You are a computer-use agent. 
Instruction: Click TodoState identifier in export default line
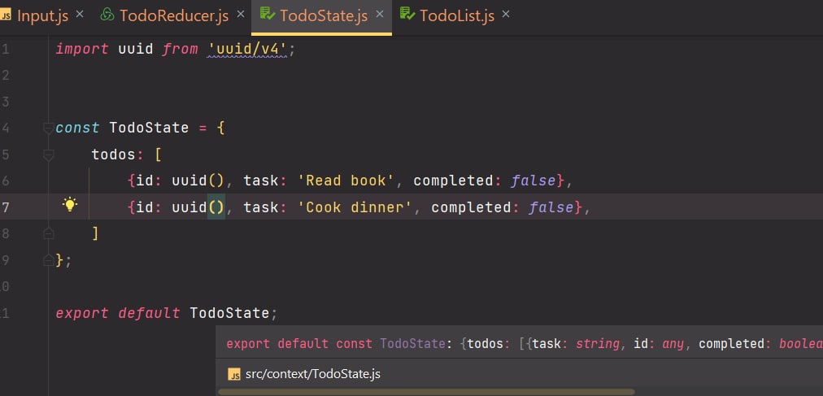point(229,313)
